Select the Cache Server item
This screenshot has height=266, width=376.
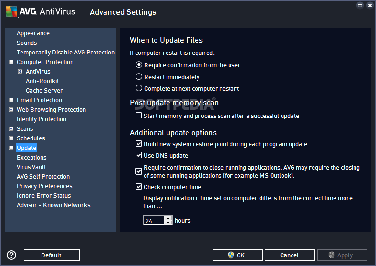44,91
